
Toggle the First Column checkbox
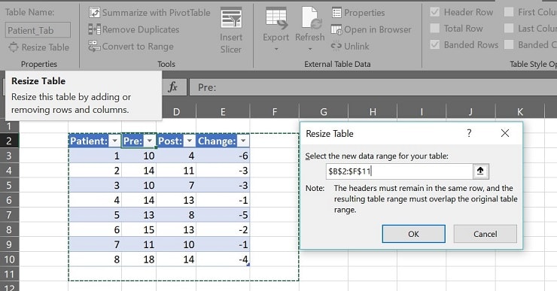click(x=509, y=12)
